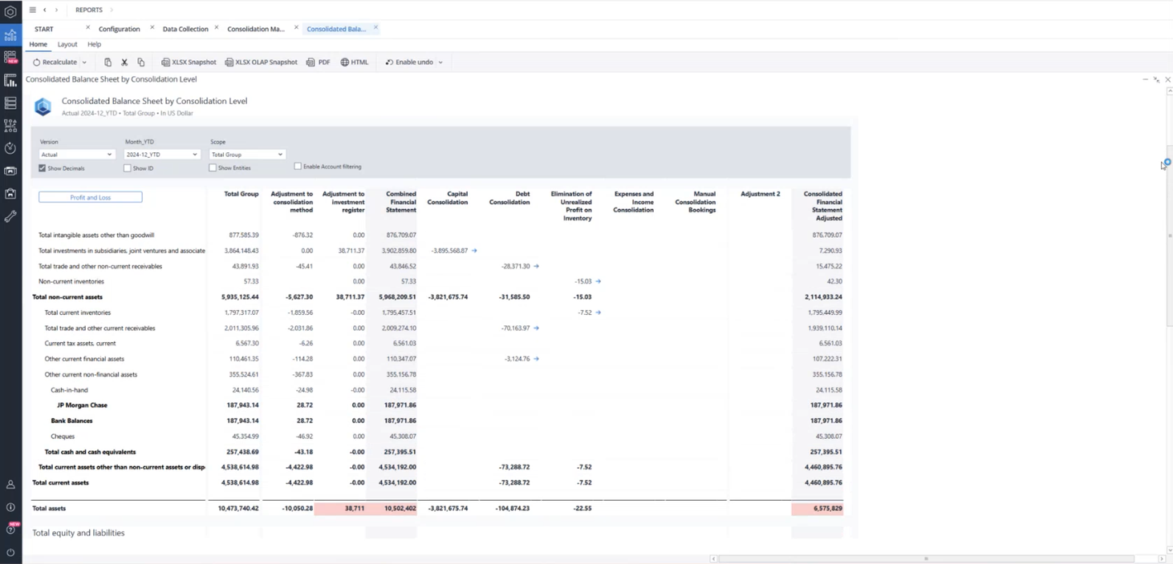The width and height of the screenshot is (1173, 564).
Task: Export the report as PDF
Action: tap(318, 62)
